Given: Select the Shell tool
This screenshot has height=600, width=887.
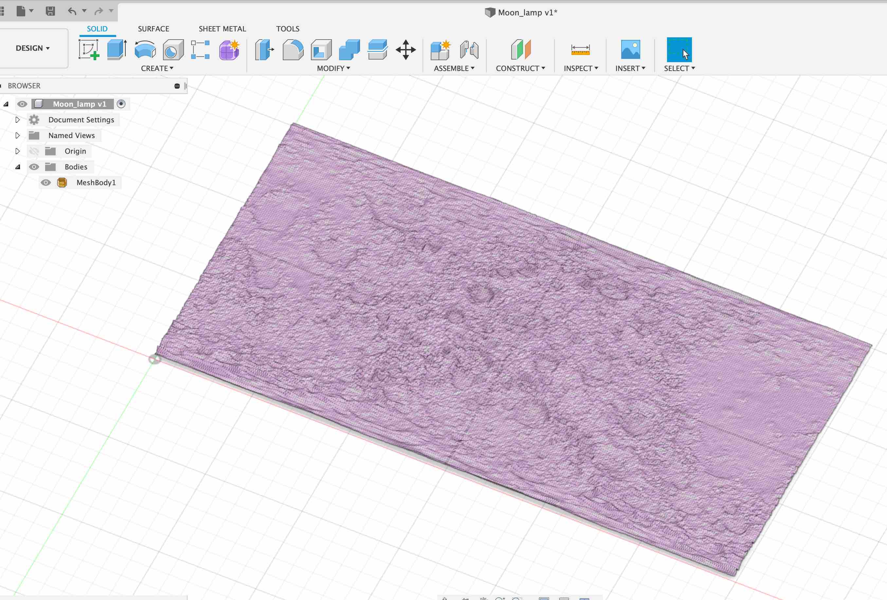Looking at the screenshot, I should coord(321,50).
